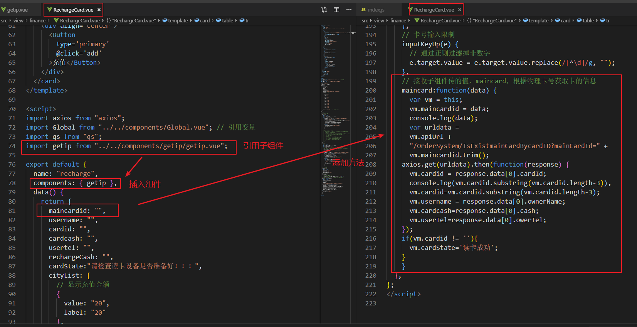Open the view breadcrumb in left editor

point(18,20)
